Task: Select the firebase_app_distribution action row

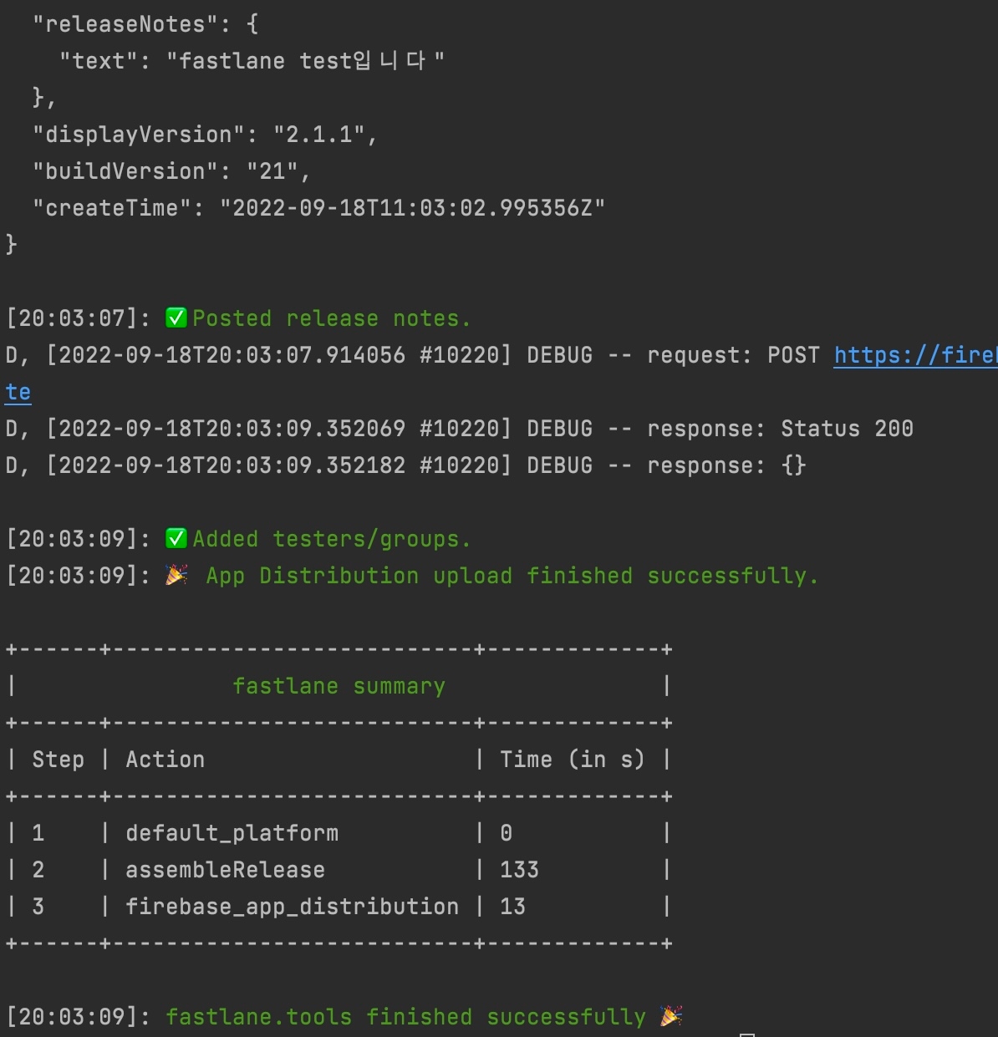Action: pos(292,907)
